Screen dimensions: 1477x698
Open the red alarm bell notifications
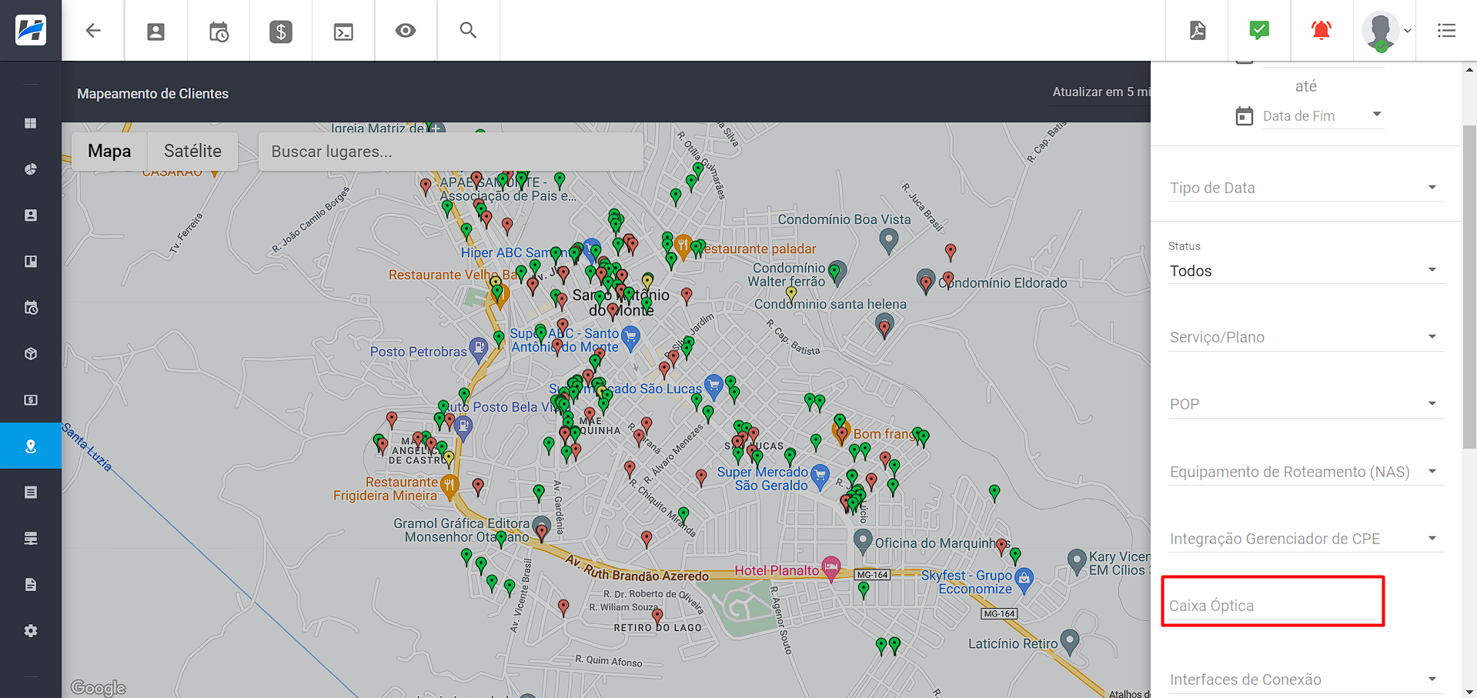pyautogui.click(x=1322, y=30)
